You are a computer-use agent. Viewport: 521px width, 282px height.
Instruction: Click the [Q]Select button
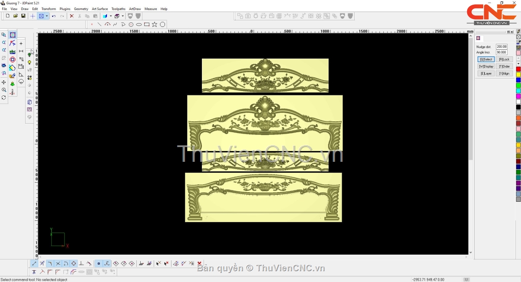click(486, 59)
